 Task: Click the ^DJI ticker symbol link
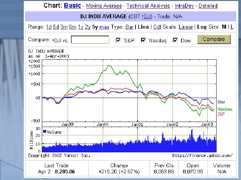pos(146,16)
